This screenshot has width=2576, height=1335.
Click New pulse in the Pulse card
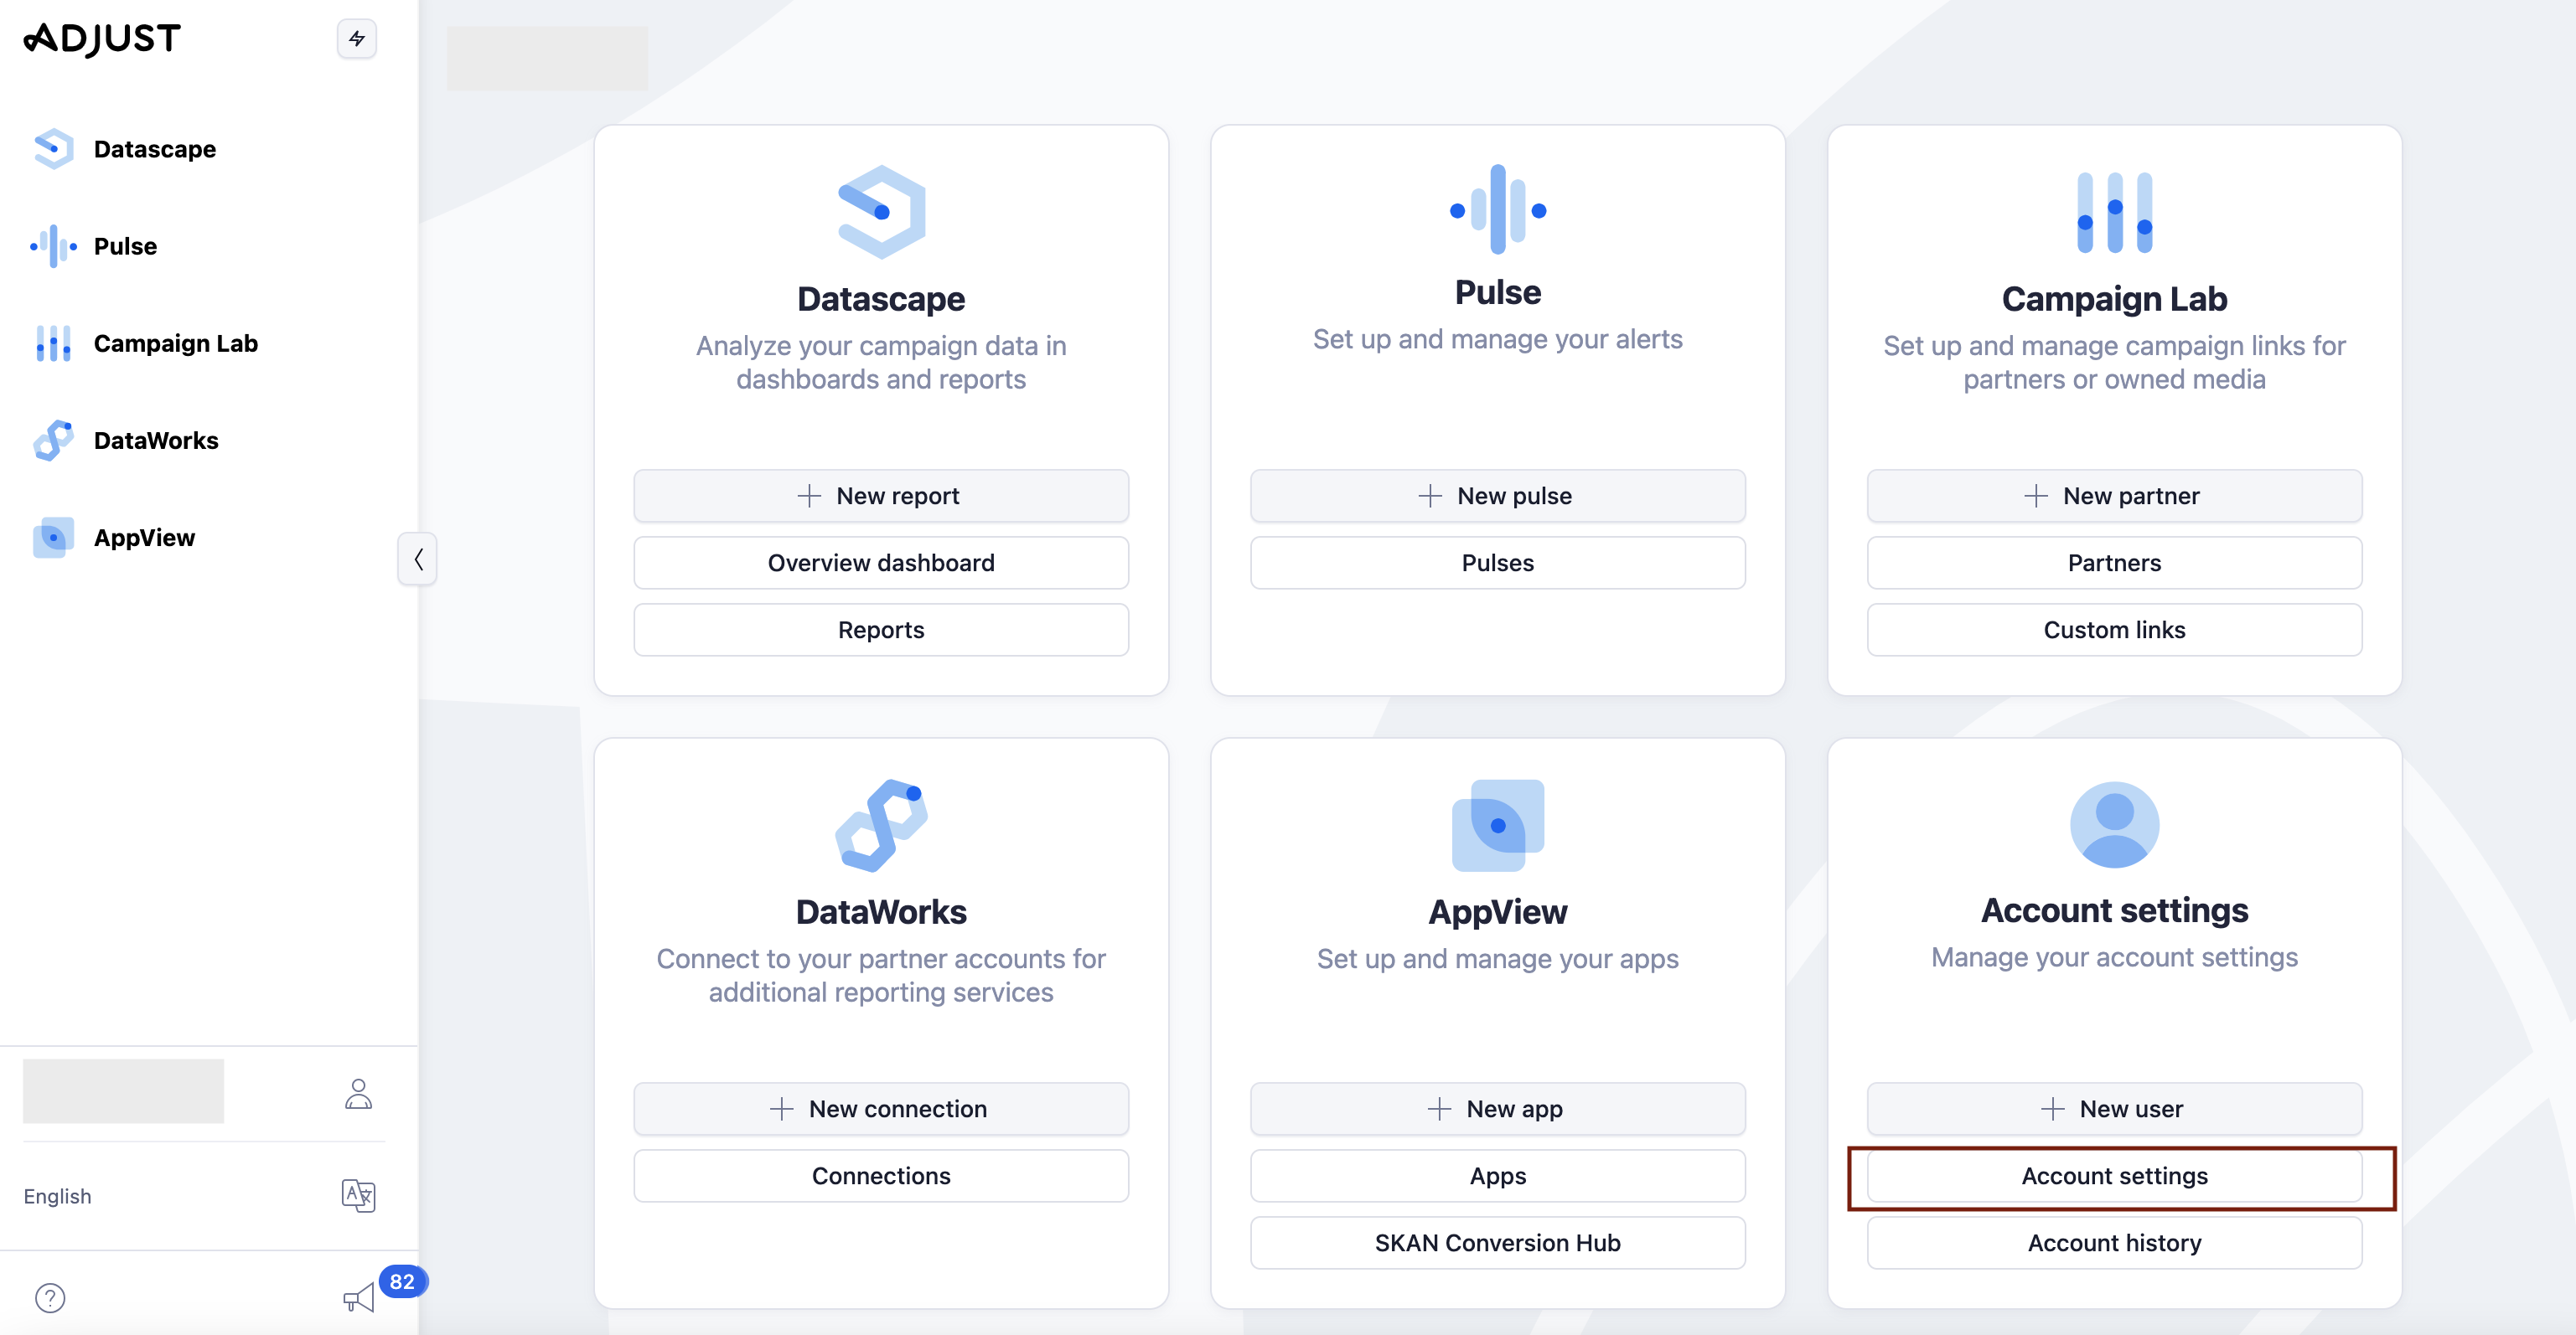coord(1497,495)
